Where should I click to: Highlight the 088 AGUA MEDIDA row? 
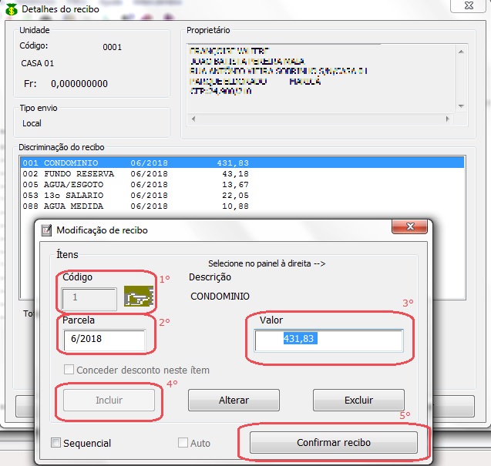tap(116, 206)
